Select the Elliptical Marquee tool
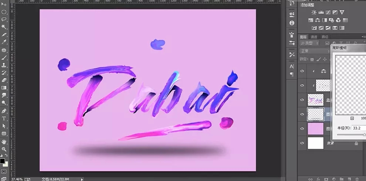The image size is (366, 181). 4,12
